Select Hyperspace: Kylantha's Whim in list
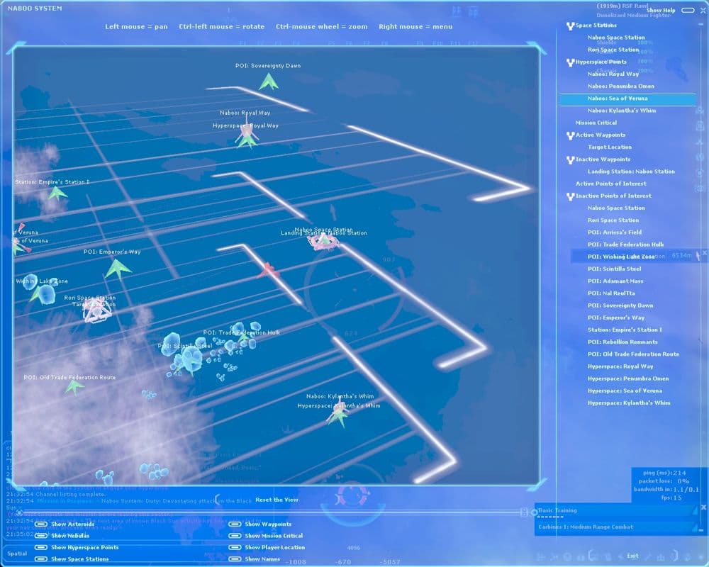Image resolution: width=709 pixels, height=567 pixels. [x=629, y=403]
